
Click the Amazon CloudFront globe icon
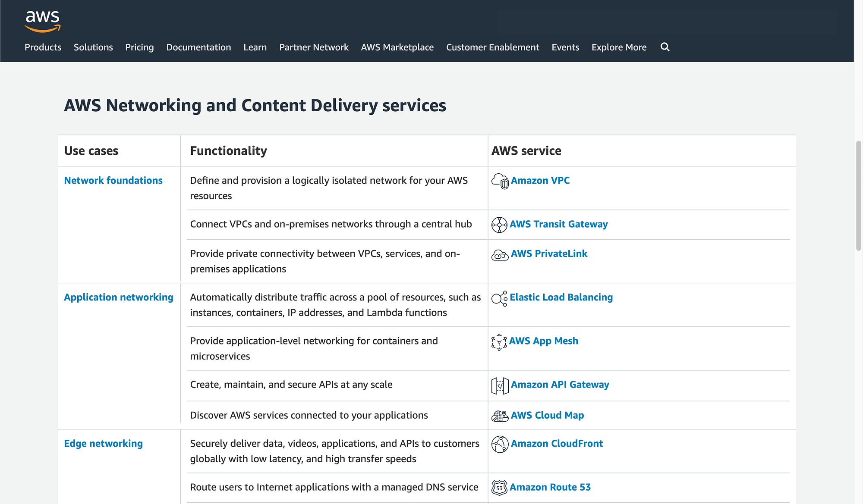(x=500, y=444)
